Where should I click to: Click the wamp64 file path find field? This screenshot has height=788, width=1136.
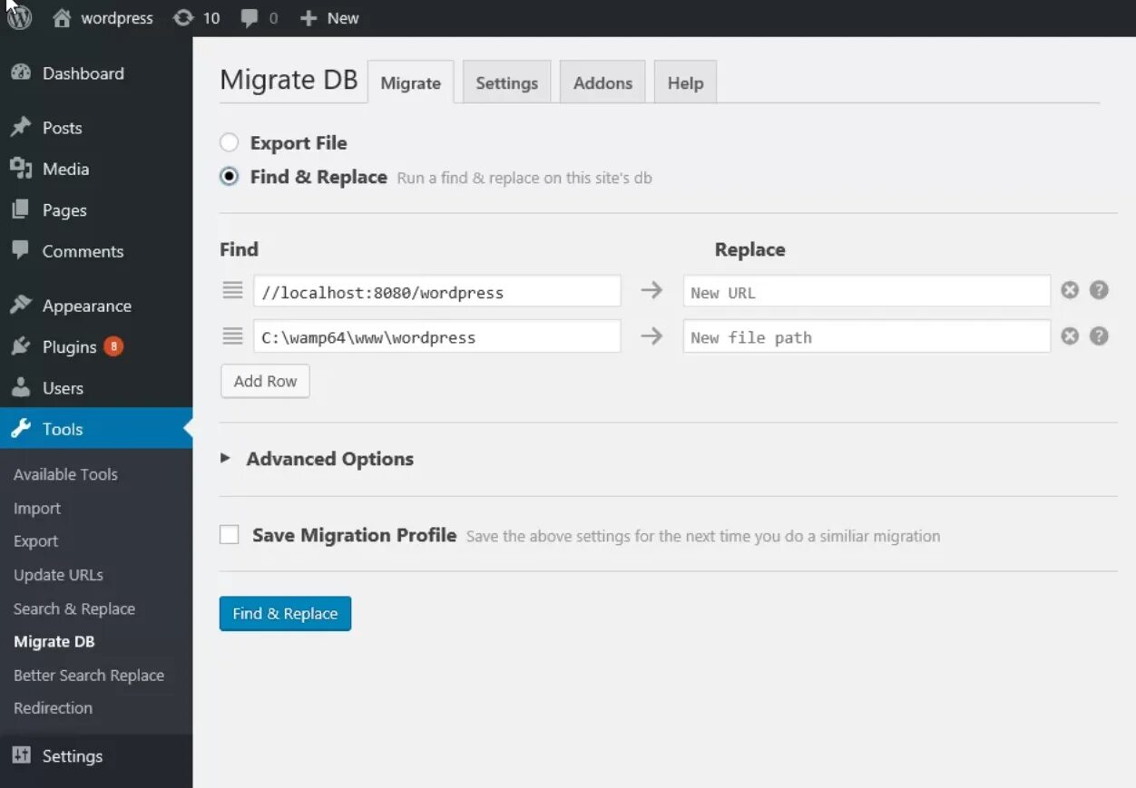tap(437, 336)
